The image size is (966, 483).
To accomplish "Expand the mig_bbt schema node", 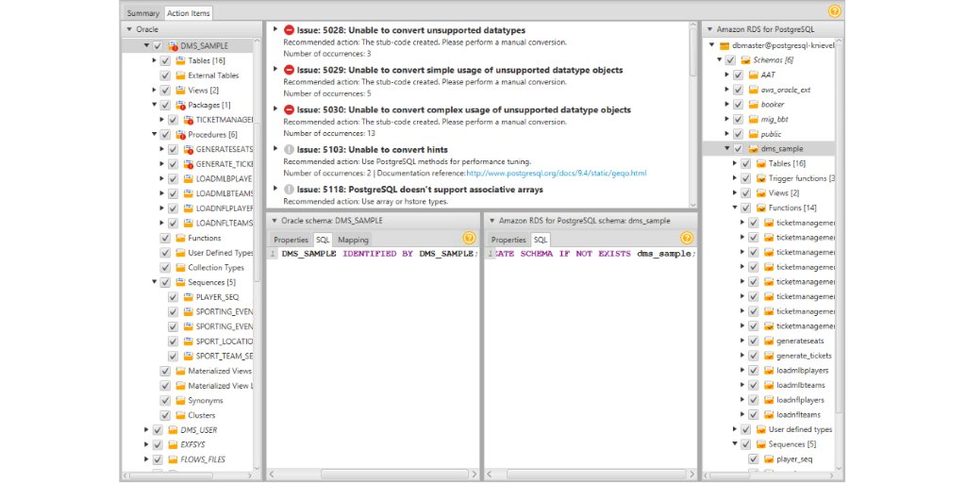I will pyautogui.click(x=727, y=119).
